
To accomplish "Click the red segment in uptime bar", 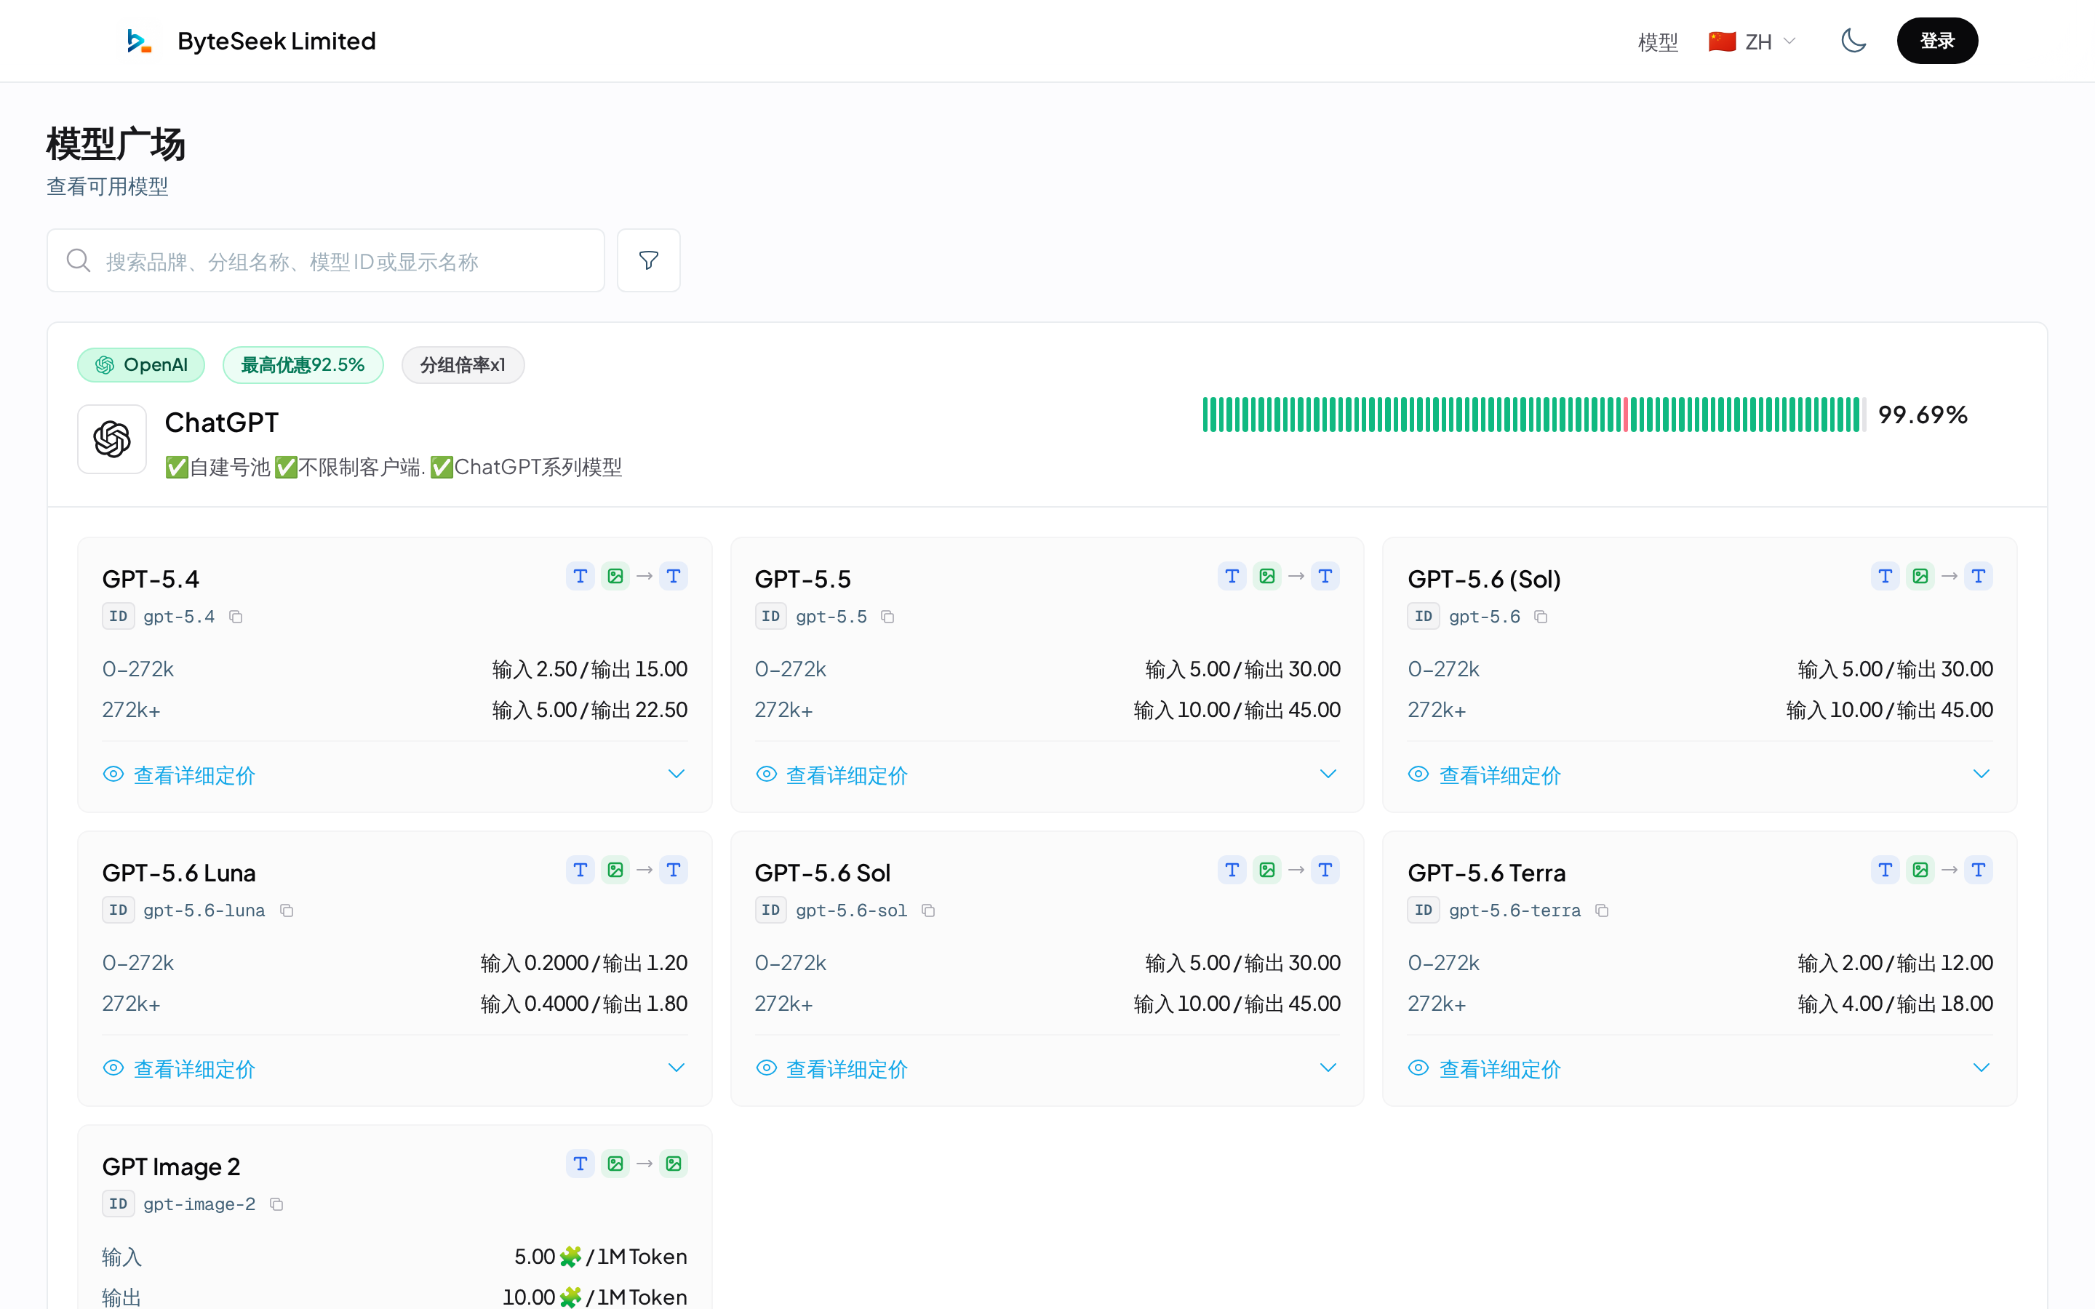I will click(1626, 415).
